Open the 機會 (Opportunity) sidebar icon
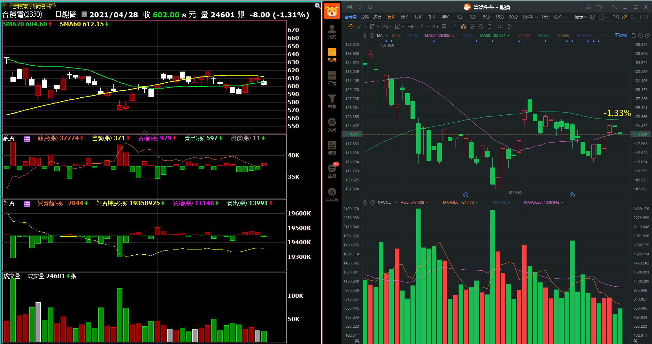652x344 pixels. point(332,101)
